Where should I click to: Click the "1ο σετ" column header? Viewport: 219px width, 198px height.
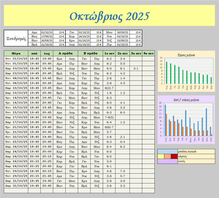(x=109, y=53)
